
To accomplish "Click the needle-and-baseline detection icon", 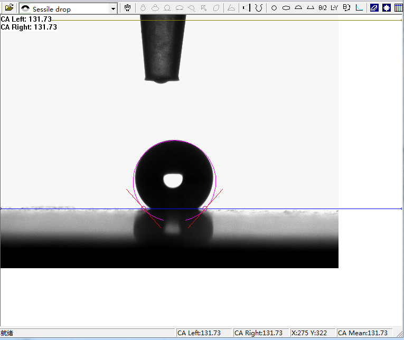I will click(x=246, y=8).
